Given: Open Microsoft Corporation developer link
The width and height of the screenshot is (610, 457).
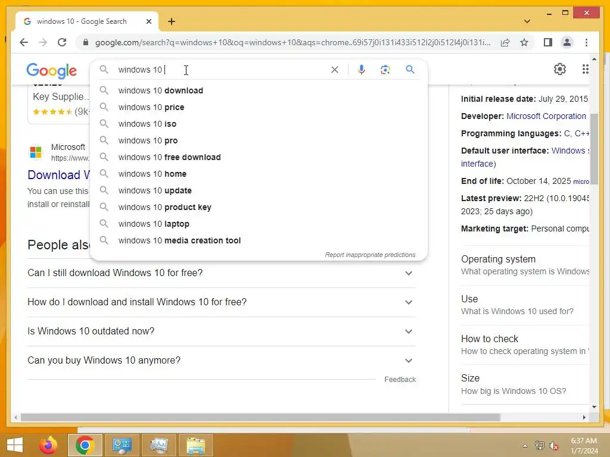Looking at the screenshot, I should 546,116.
